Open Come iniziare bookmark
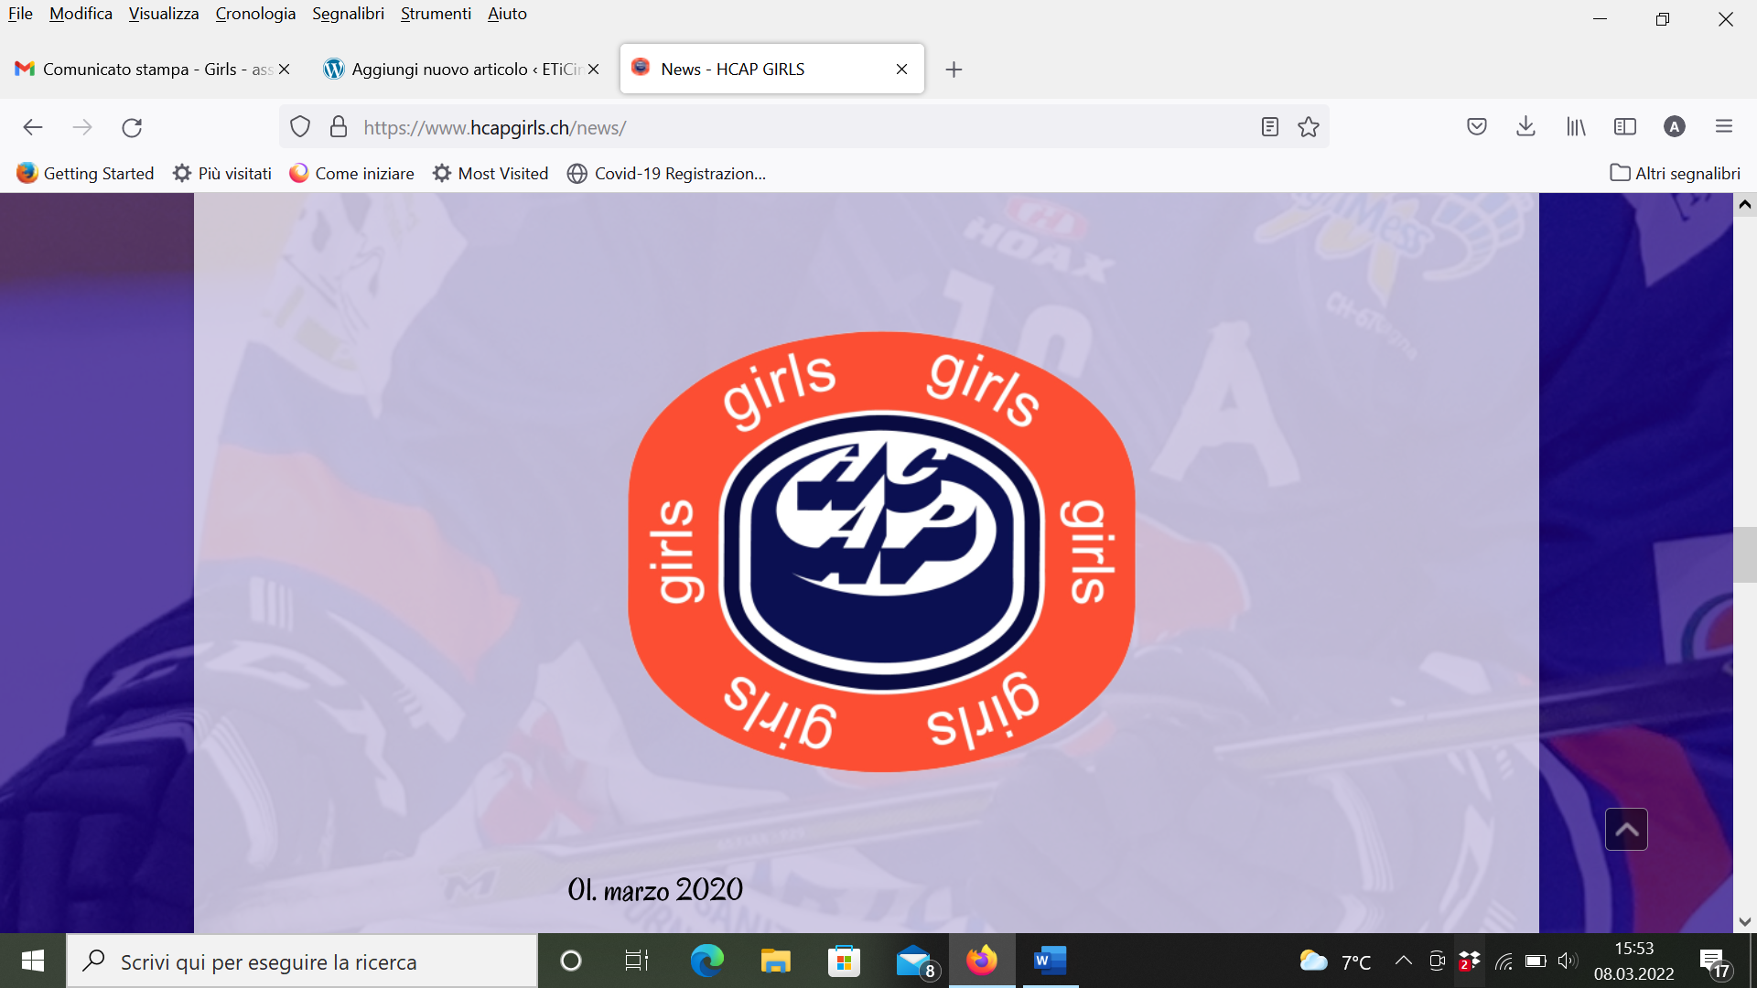 pyautogui.click(x=351, y=174)
